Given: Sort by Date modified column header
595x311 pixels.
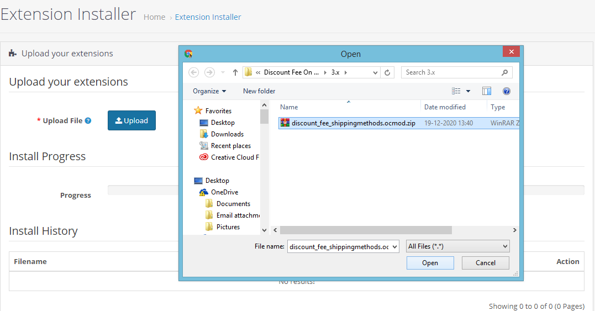Looking at the screenshot, I should click(445, 107).
